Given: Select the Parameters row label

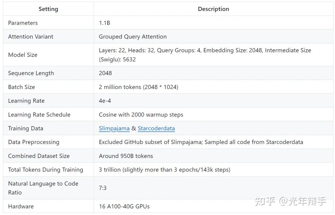Looking at the screenshot, I should 23,23.
